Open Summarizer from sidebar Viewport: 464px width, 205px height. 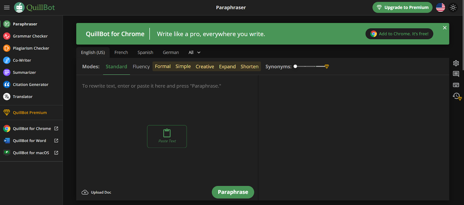coord(24,72)
